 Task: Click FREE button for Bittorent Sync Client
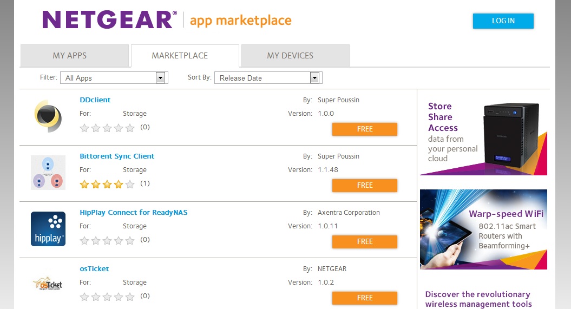(365, 185)
